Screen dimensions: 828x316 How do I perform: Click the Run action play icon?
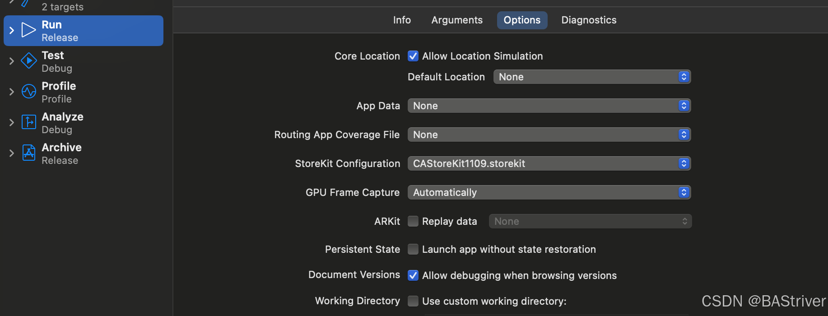pos(28,30)
